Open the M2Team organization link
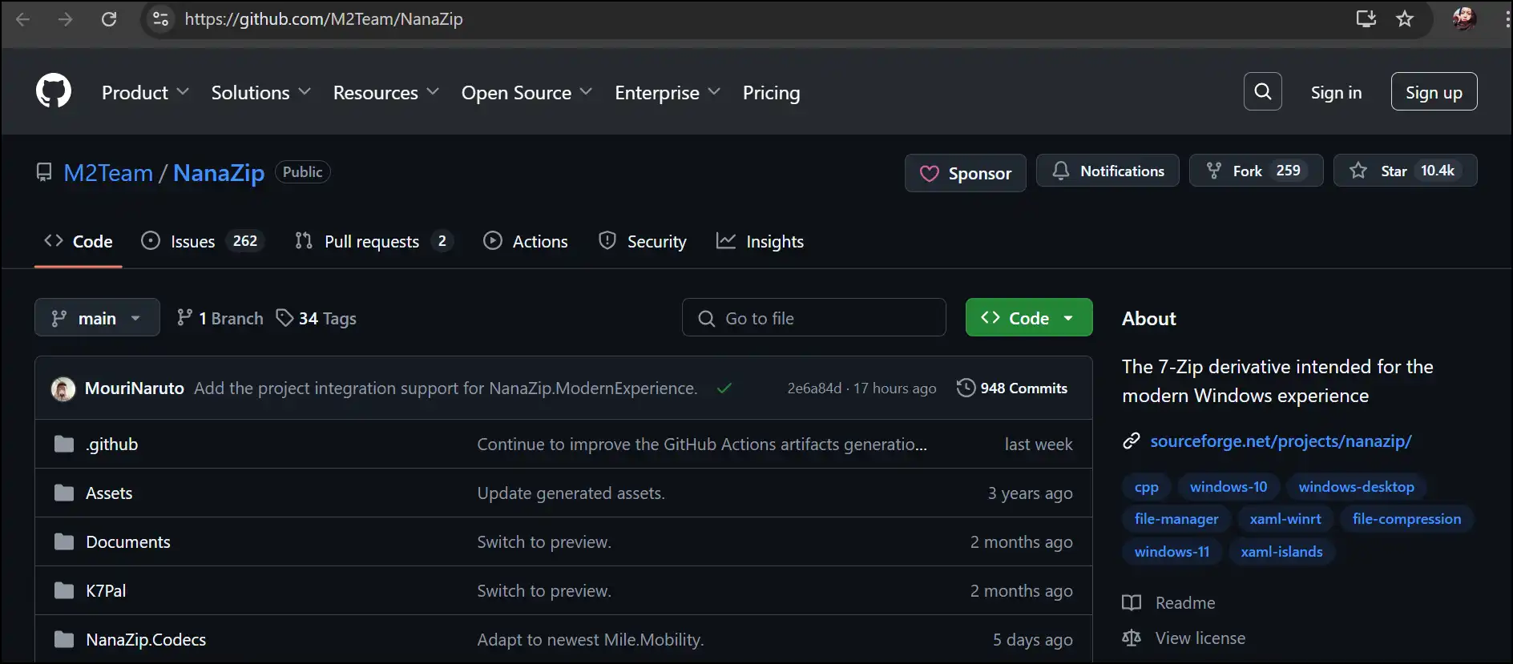1513x664 pixels. tap(108, 173)
